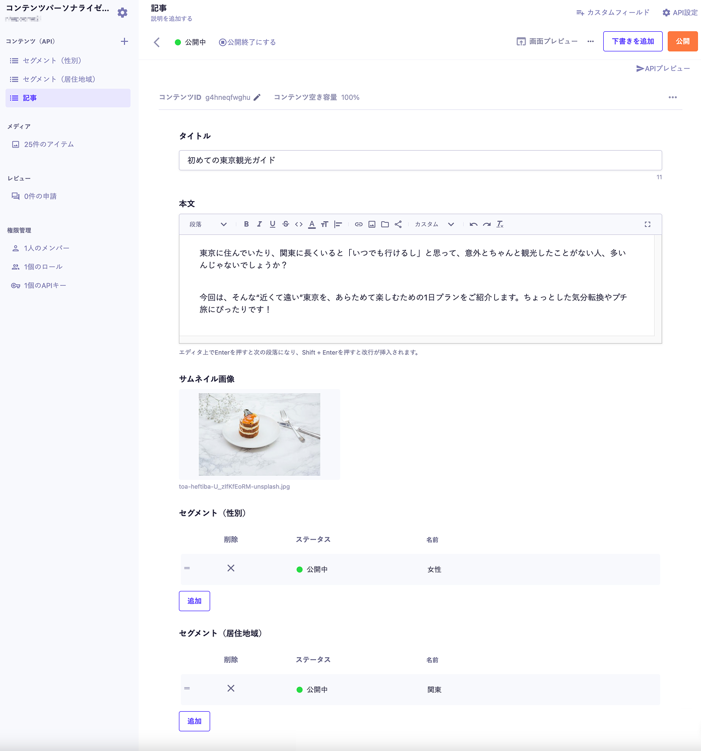This screenshot has width=701, height=751.
Task: Toggle strikethrough text formatting
Action: (x=286, y=224)
